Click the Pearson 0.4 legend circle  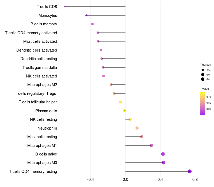point(203,79)
